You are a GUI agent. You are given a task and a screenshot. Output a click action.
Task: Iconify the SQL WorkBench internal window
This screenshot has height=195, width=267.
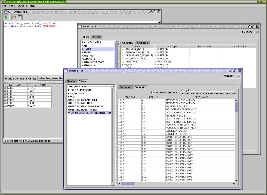(150, 12)
